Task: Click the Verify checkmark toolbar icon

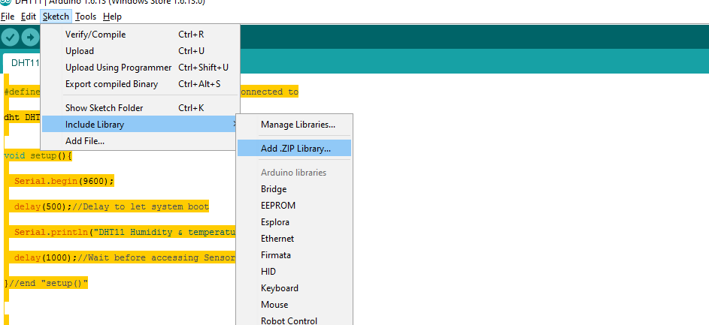Action: pos(11,37)
